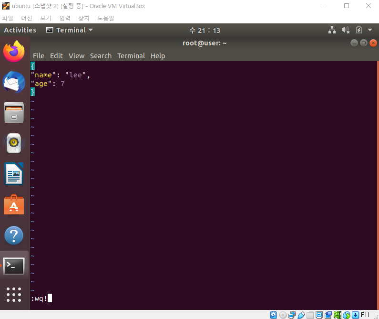Image resolution: width=379 pixels, height=319 pixels.
Task: Open the clock showing 21:13
Action: [205, 30]
